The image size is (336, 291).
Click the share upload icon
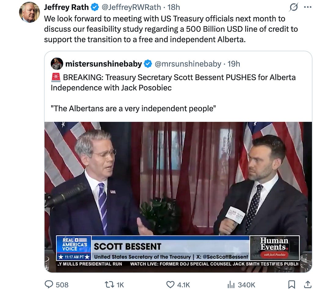308,285
